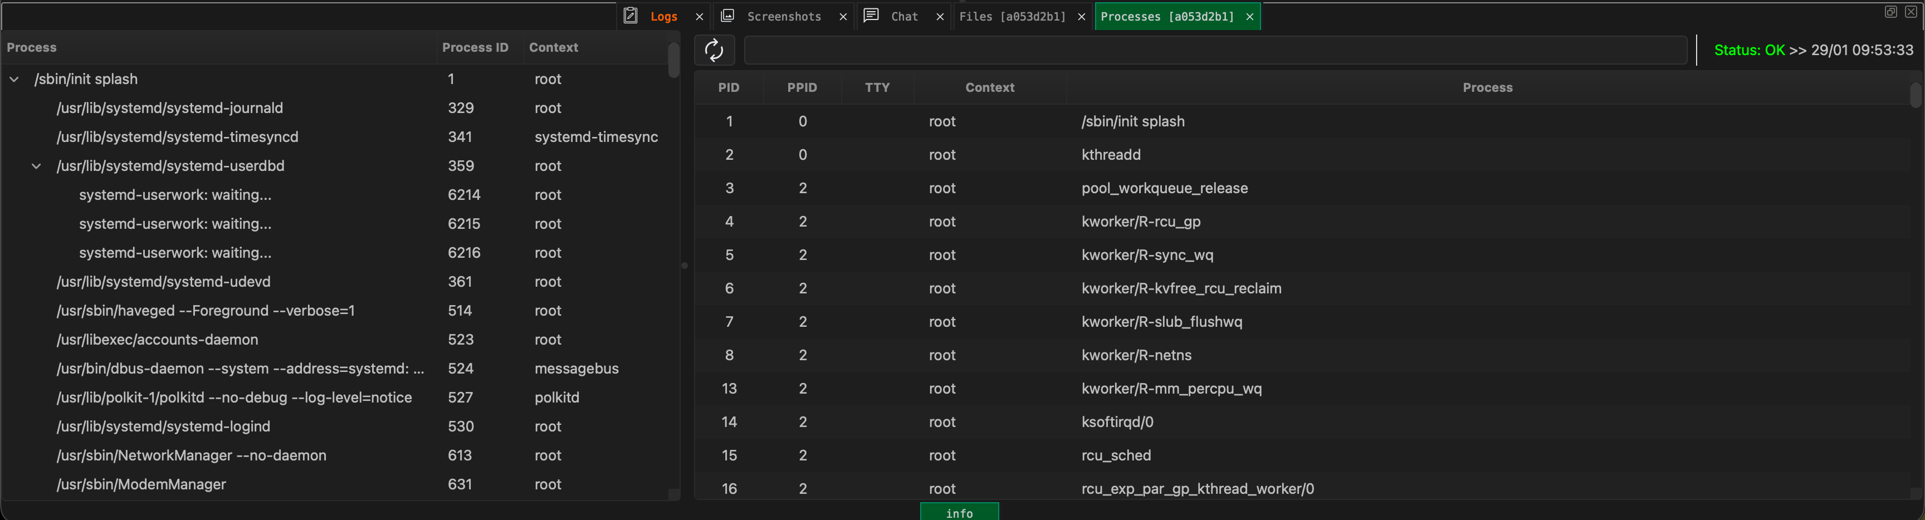This screenshot has height=520, width=1925.
Task: Select the NetworkManager --no-daemon tree row
Action: coord(191,455)
